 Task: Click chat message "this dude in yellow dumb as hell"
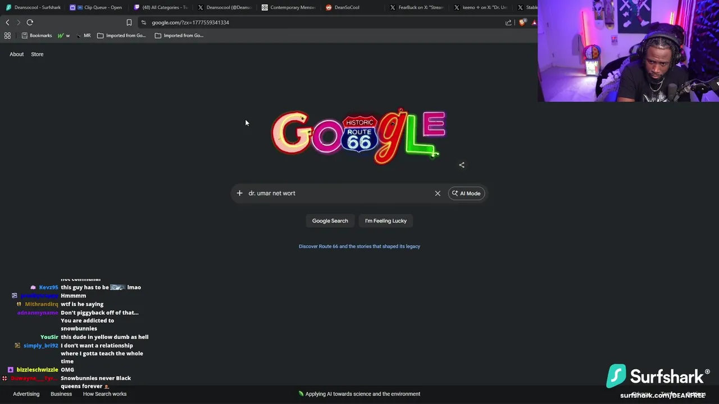(x=104, y=337)
